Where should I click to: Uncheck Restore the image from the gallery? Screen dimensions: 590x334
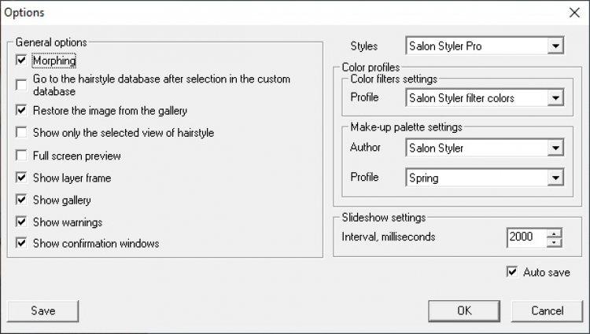[21, 110]
